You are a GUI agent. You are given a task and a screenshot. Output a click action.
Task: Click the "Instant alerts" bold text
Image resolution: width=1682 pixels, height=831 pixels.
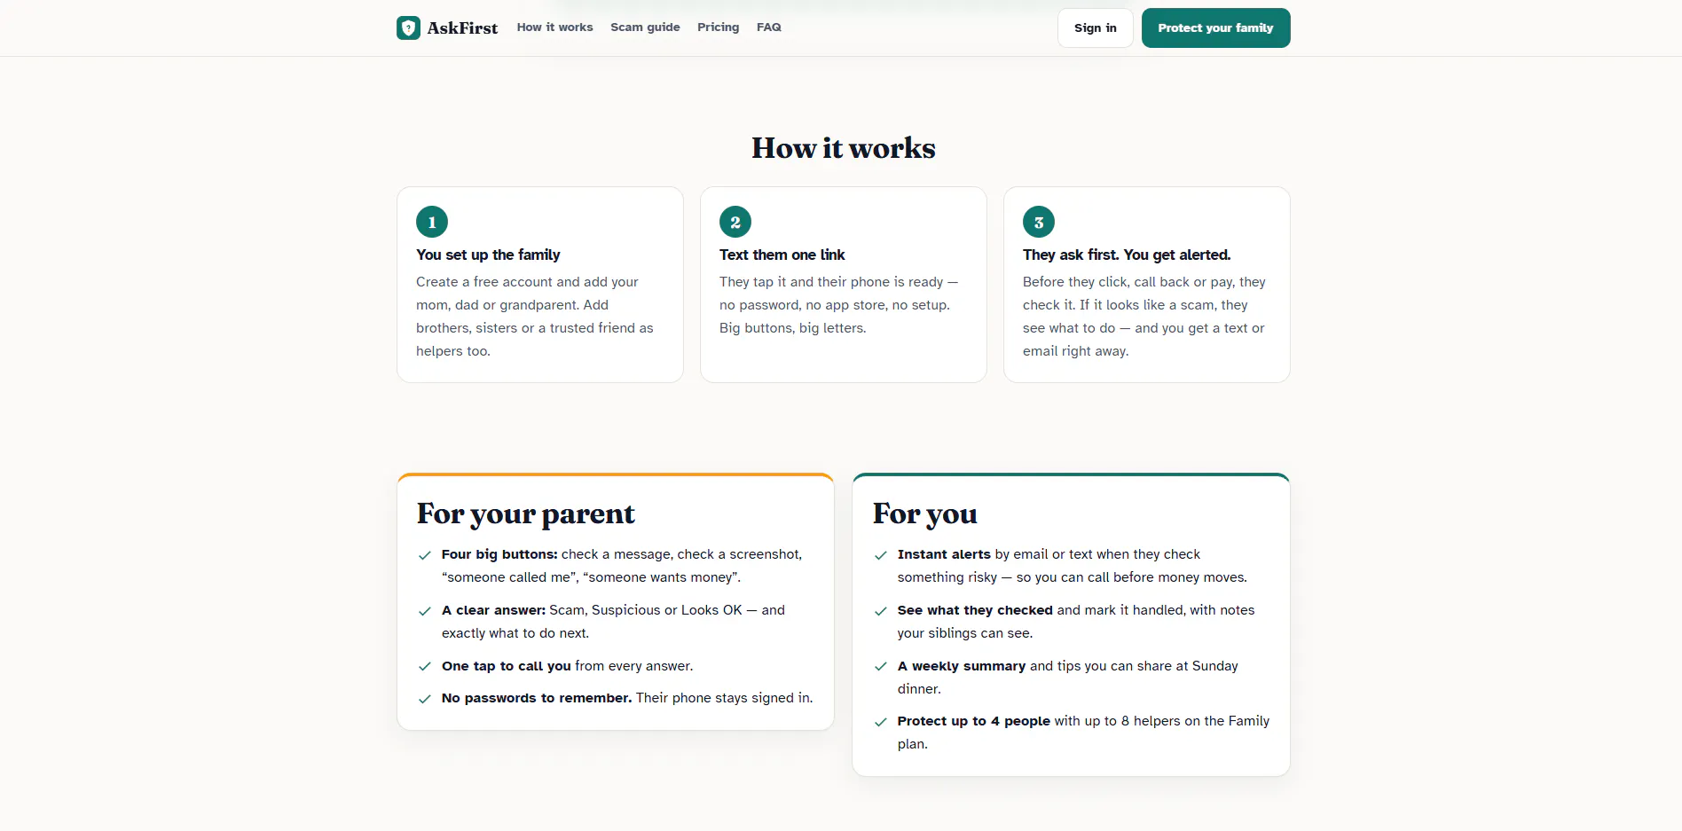[944, 554]
